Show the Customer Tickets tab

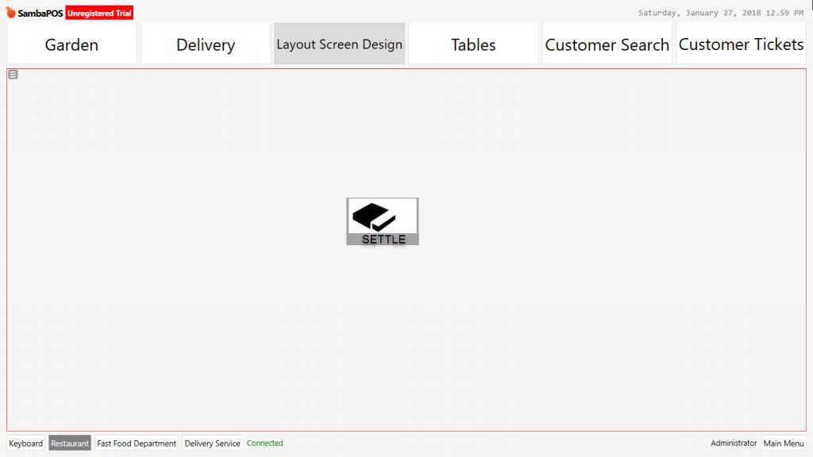pos(741,44)
